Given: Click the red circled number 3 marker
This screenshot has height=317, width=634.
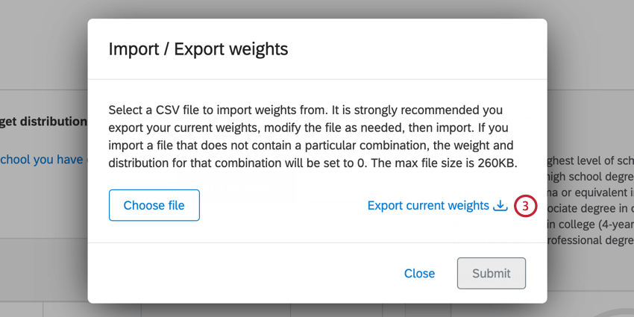Looking at the screenshot, I should 525,206.
